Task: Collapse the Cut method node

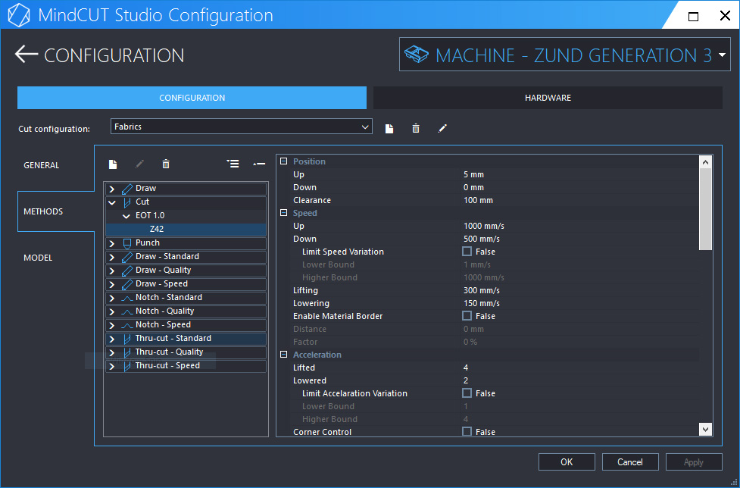Action: click(x=112, y=202)
